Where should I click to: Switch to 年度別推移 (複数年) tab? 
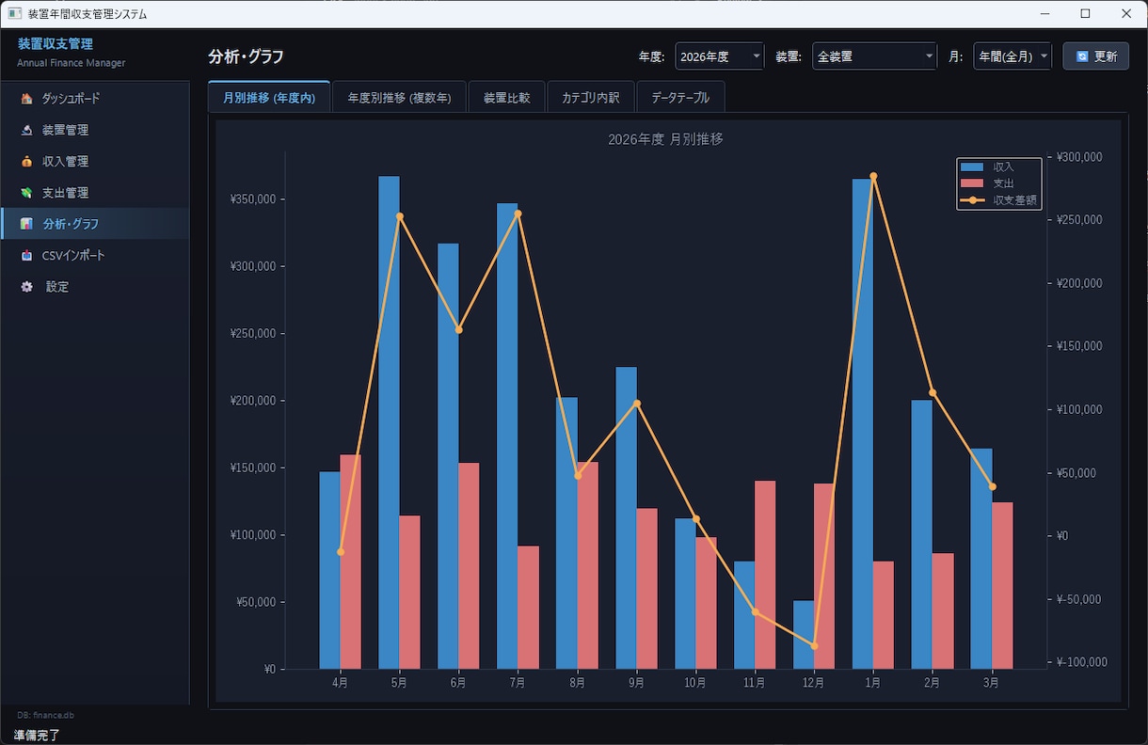pos(399,97)
